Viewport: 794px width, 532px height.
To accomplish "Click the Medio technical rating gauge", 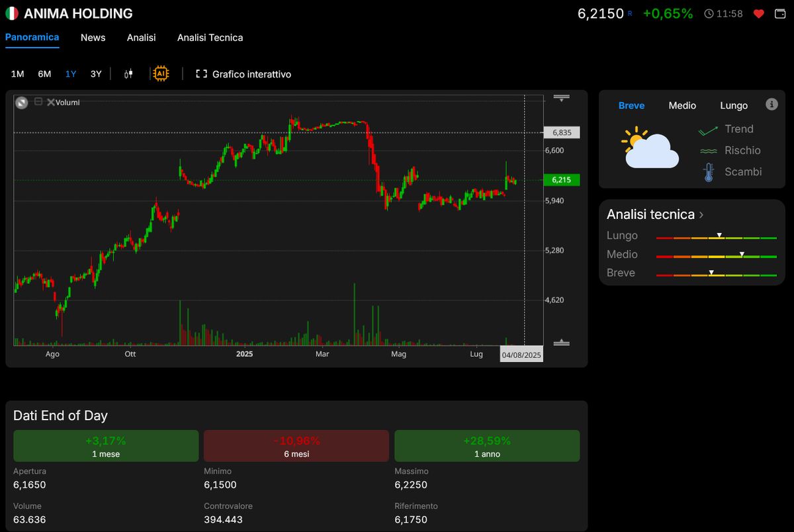I will [716, 255].
